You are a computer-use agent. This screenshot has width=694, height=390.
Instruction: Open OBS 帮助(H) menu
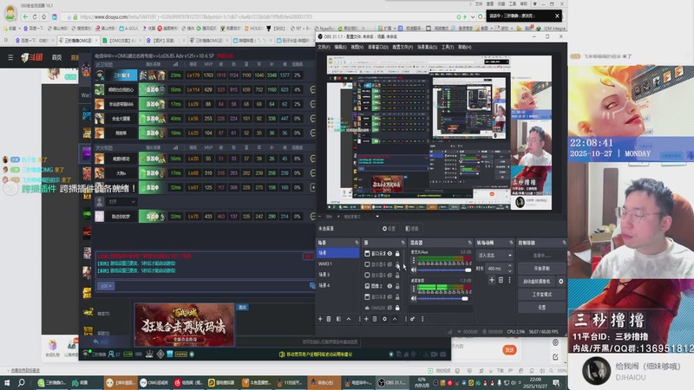coord(465,47)
